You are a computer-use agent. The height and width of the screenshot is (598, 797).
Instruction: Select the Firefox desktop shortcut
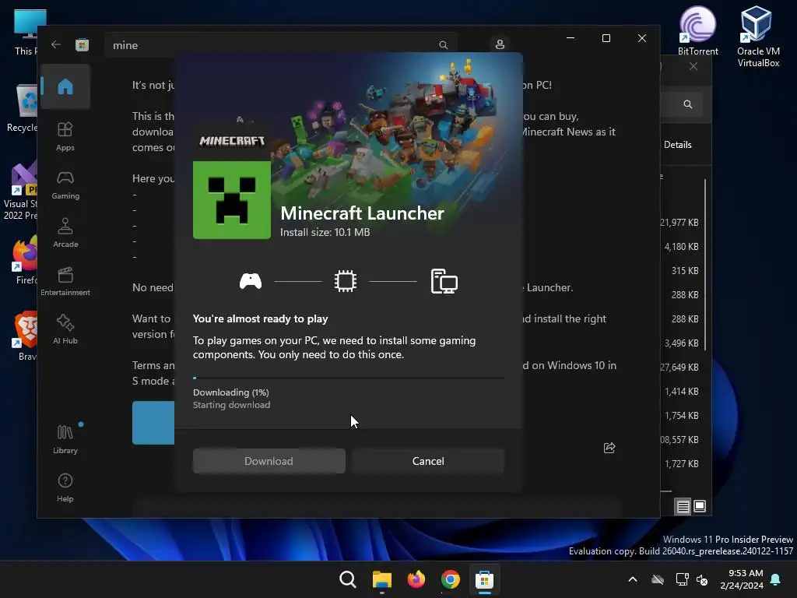pyautogui.click(x=24, y=260)
